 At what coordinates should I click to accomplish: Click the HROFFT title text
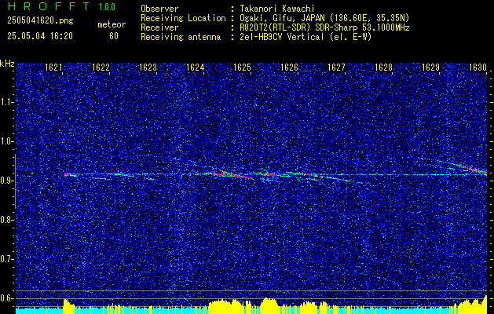pos(49,6)
